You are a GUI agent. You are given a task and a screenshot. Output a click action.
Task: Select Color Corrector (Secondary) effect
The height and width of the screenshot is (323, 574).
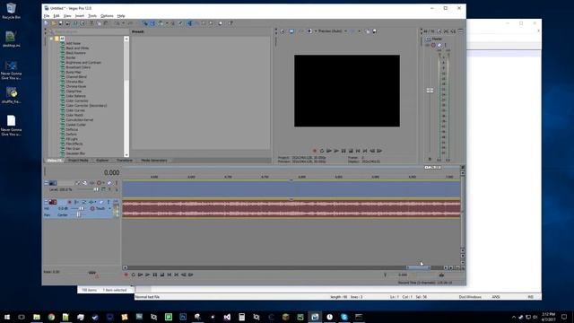(x=86, y=106)
